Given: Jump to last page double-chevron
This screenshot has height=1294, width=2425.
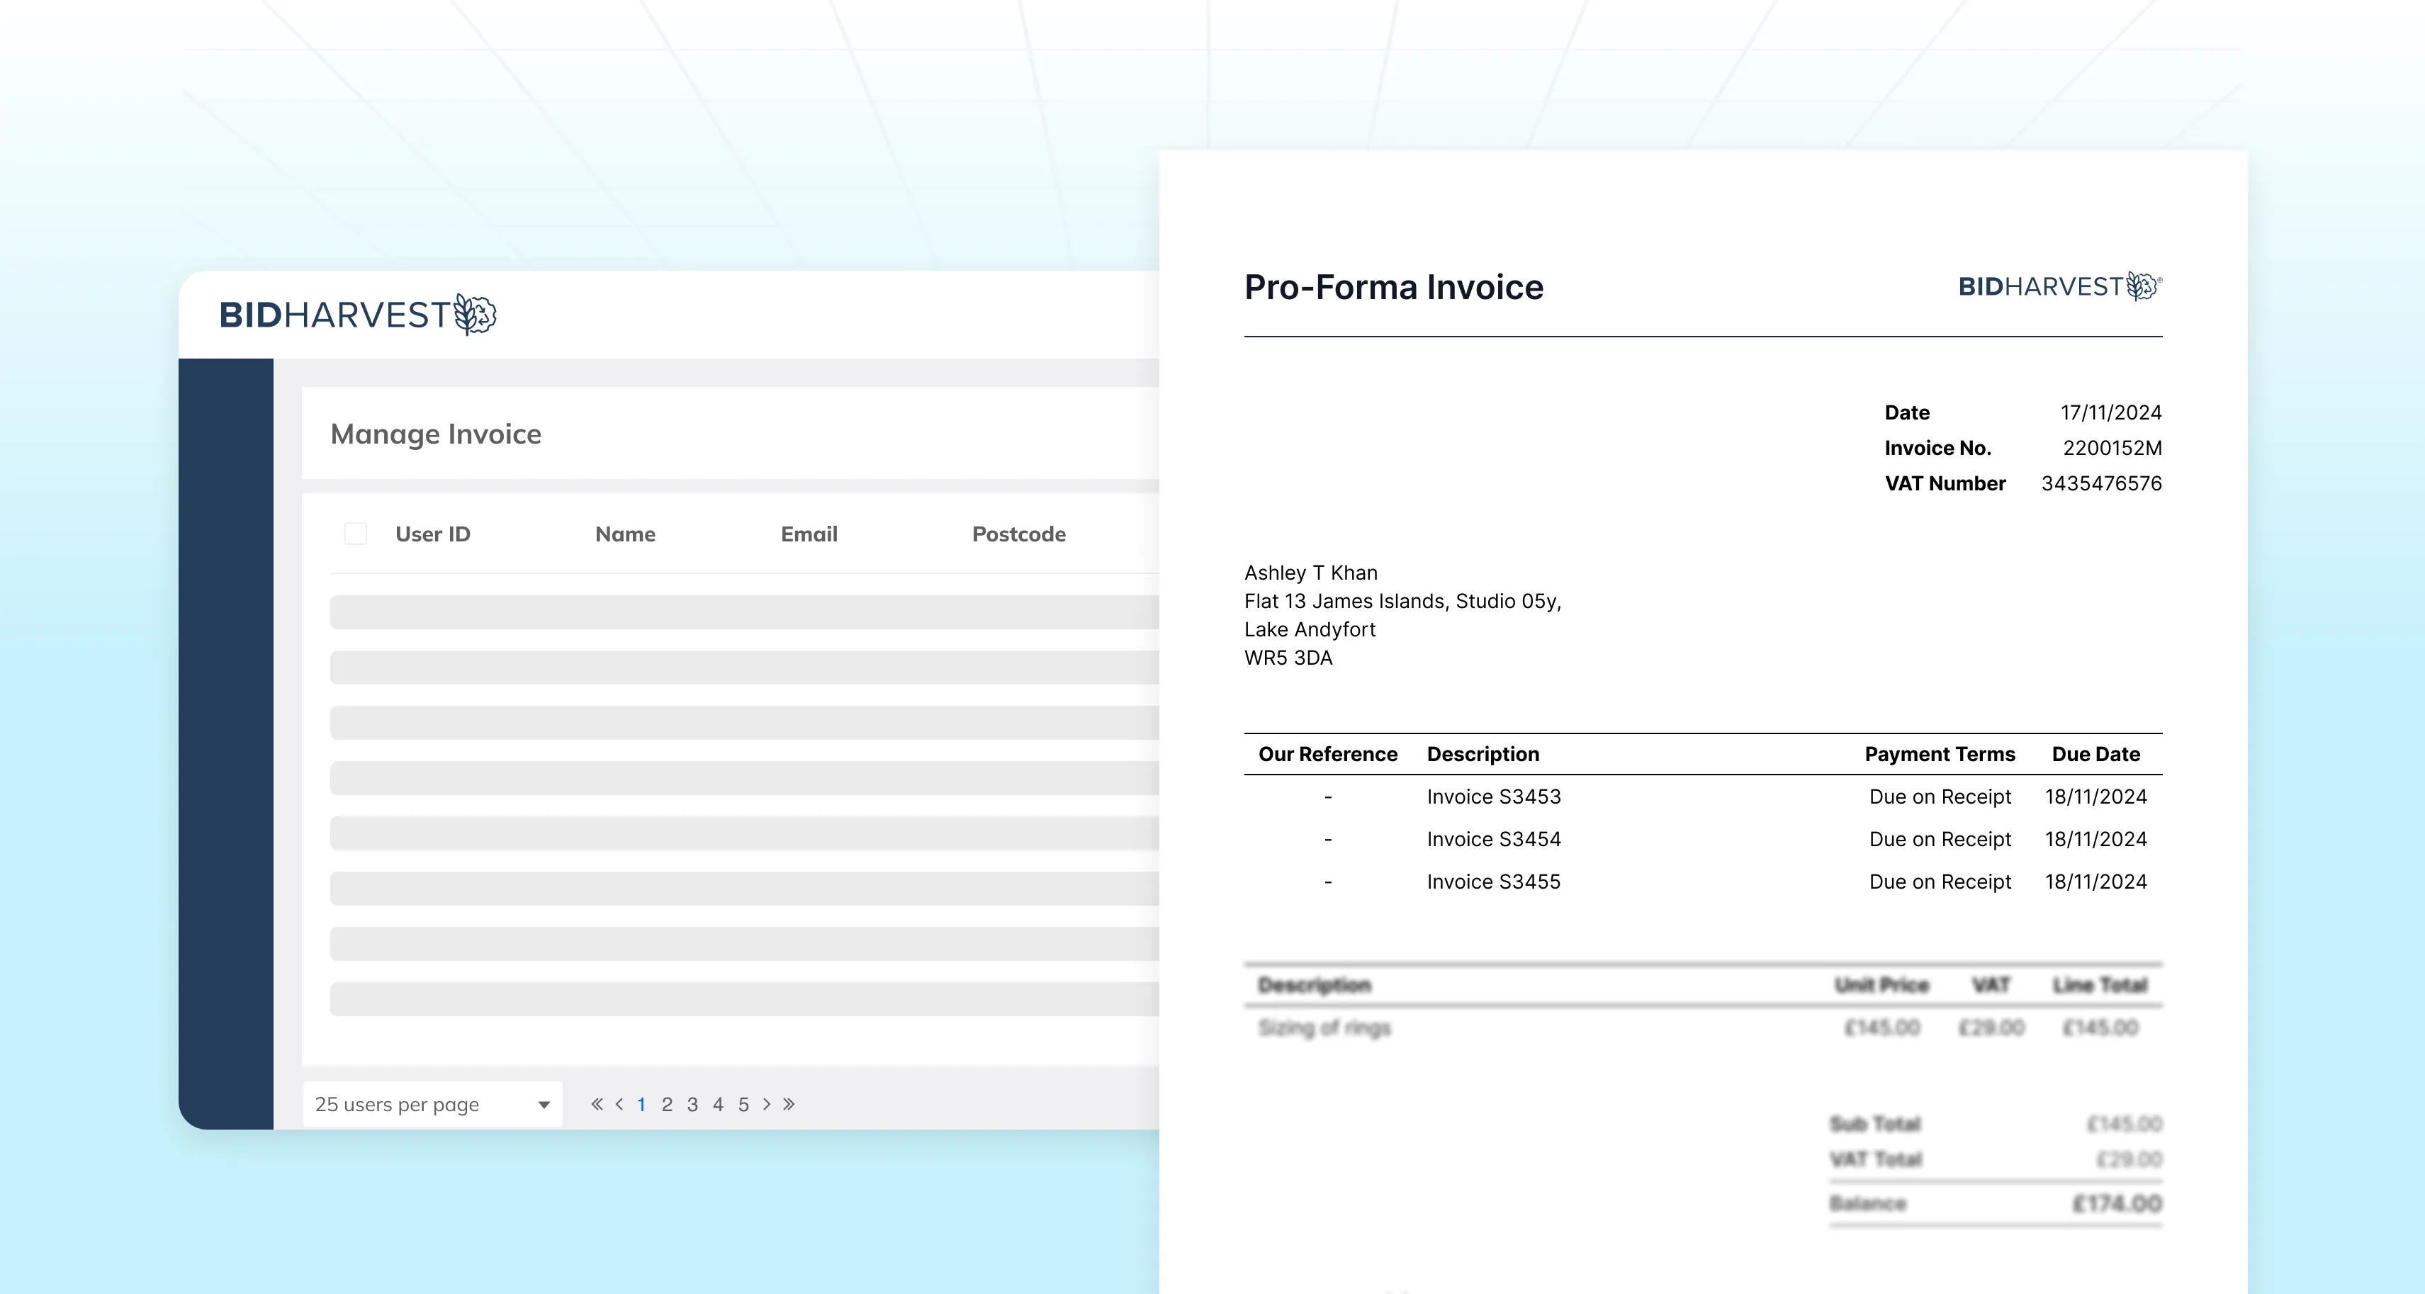Looking at the screenshot, I should coord(789,1104).
